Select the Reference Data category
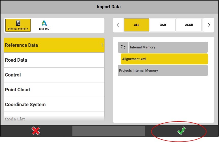The image size is (219, 142). [x=54, y=45]
